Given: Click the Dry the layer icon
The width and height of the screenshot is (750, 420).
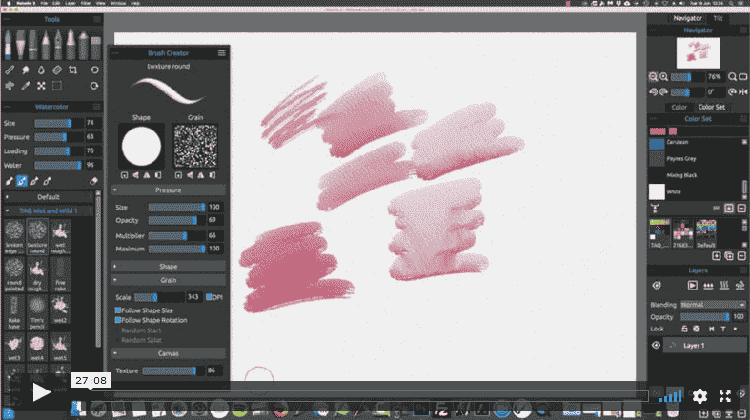Looking at the screenshot, I should 724,286.
